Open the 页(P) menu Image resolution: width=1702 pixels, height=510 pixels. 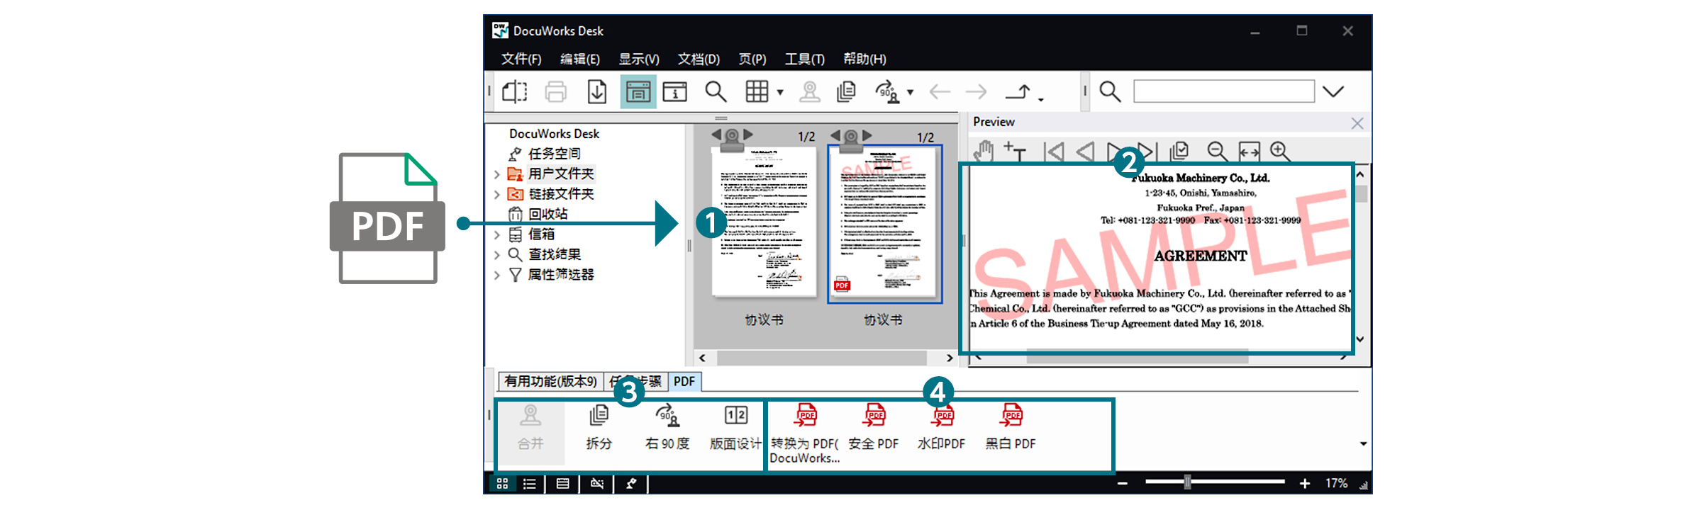pyautogui.click(x=752, y=59)
